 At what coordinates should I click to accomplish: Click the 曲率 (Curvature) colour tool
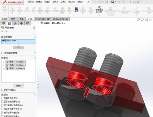(x=77, y=9)
